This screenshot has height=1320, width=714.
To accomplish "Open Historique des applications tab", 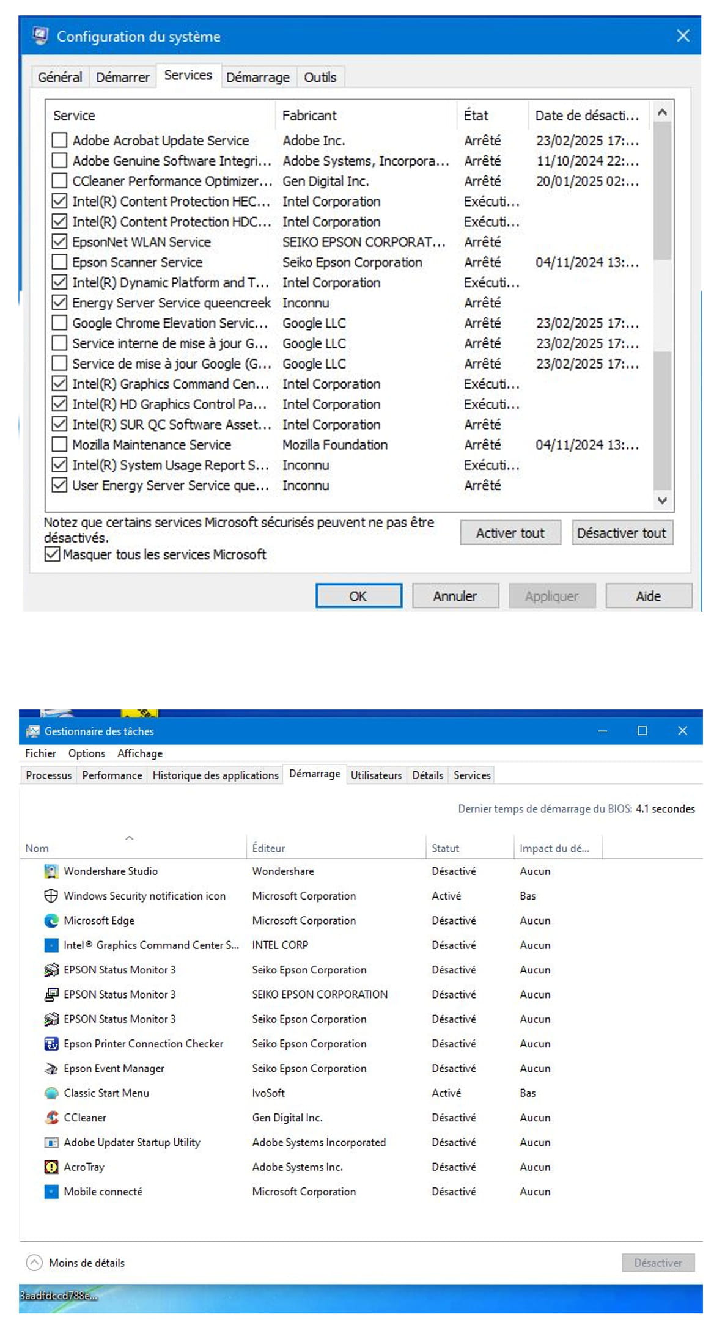I will coord(216,775).
